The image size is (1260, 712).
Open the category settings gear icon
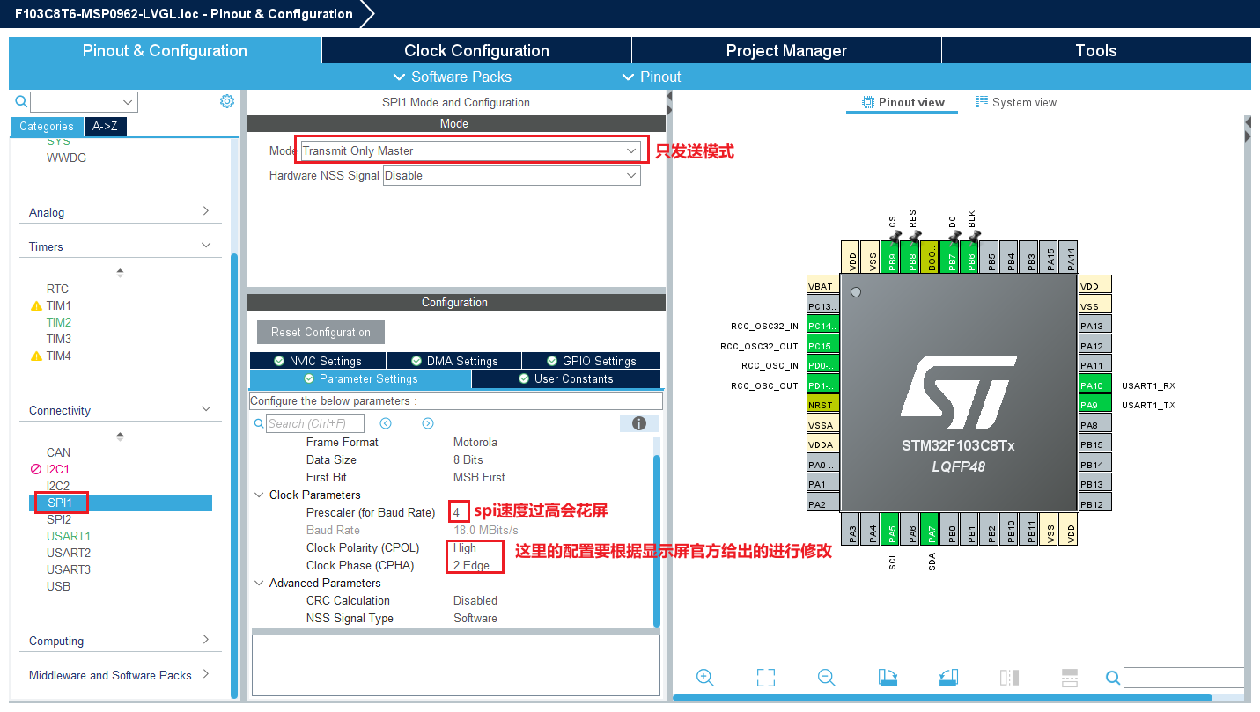coord(227,101)
